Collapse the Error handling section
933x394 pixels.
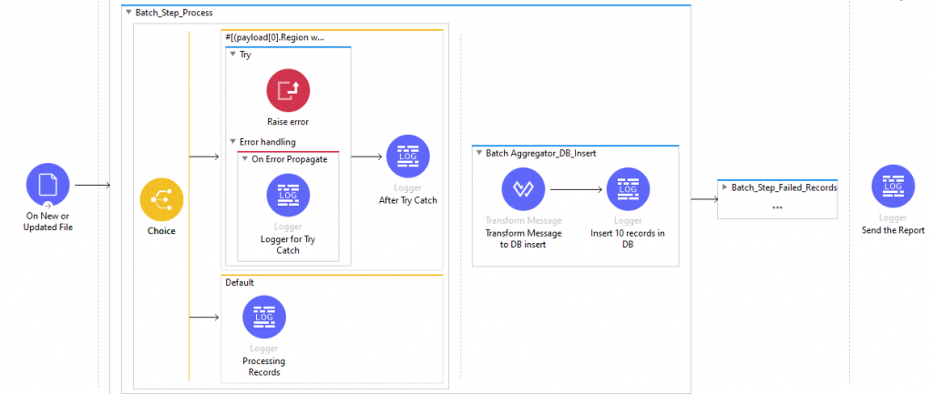232,142
